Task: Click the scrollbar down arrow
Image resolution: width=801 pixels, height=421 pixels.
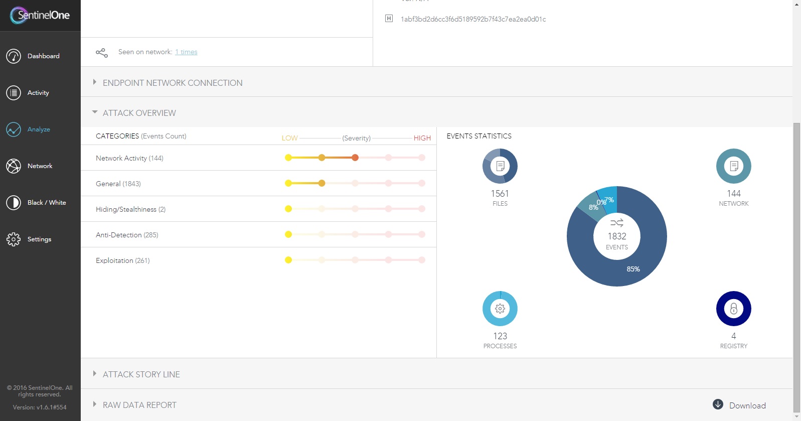Action: [796, 417]
